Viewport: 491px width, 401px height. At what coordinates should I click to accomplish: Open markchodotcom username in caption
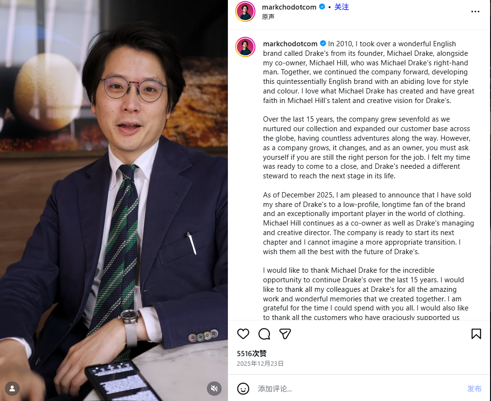[x=290, y=43]
